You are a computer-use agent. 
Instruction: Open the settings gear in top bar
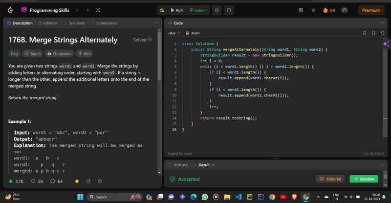[313, 10]
